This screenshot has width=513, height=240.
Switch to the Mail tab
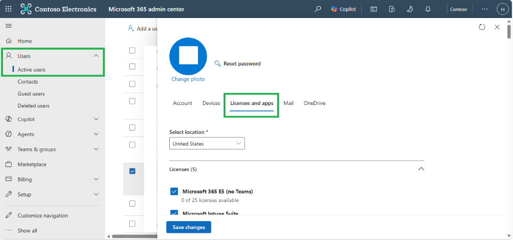(289, 103)
